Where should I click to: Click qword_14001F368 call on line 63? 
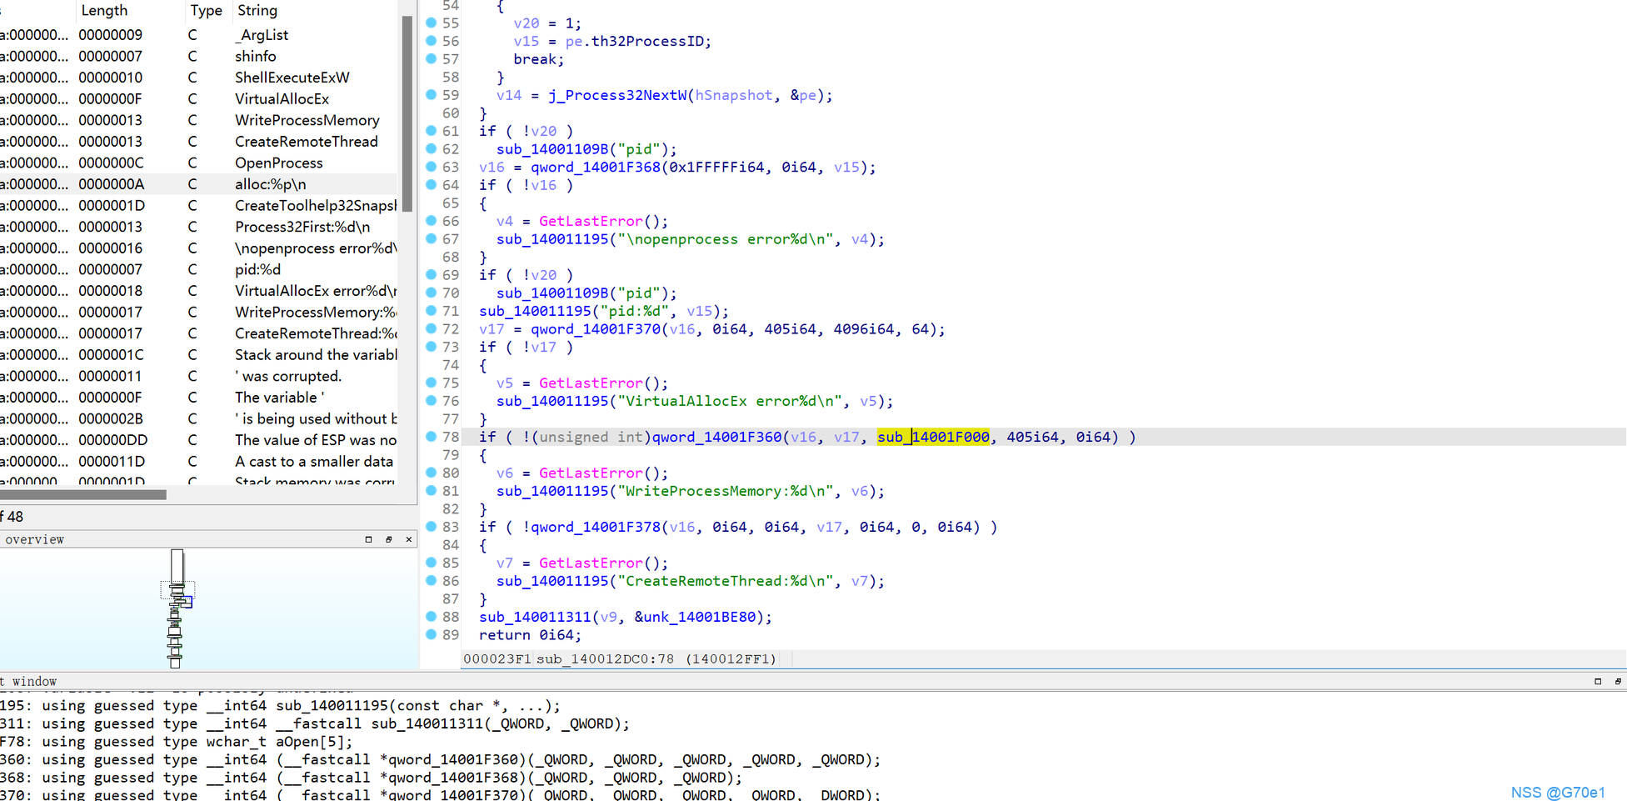pos(596,167)
